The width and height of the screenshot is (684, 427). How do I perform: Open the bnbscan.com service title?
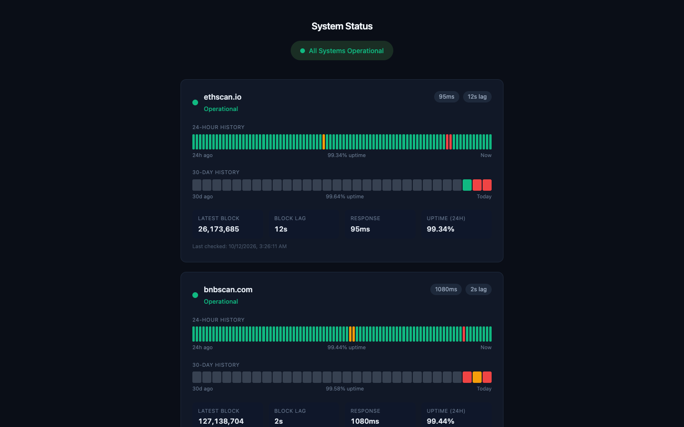coord(228,289)
